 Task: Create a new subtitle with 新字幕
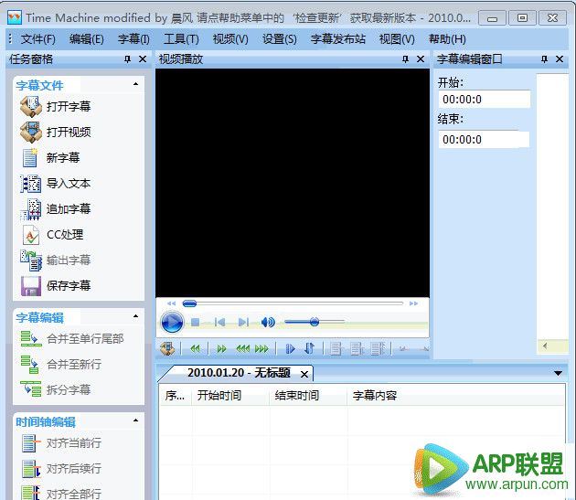pos(62,157)
